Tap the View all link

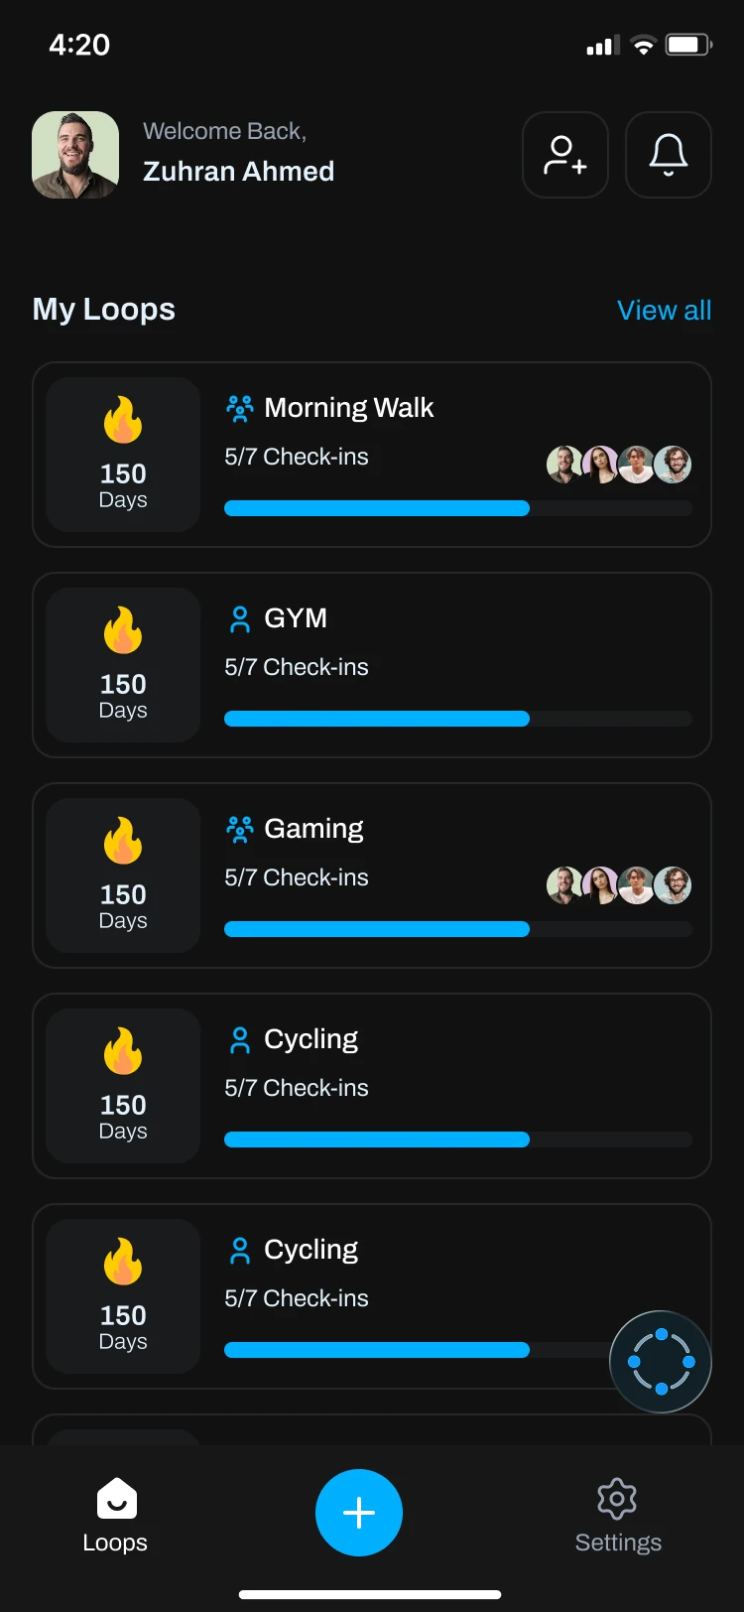point(664,311)
